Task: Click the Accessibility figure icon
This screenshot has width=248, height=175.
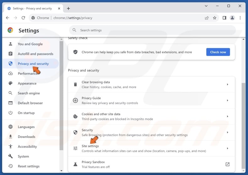Action: tap(10, 146)
